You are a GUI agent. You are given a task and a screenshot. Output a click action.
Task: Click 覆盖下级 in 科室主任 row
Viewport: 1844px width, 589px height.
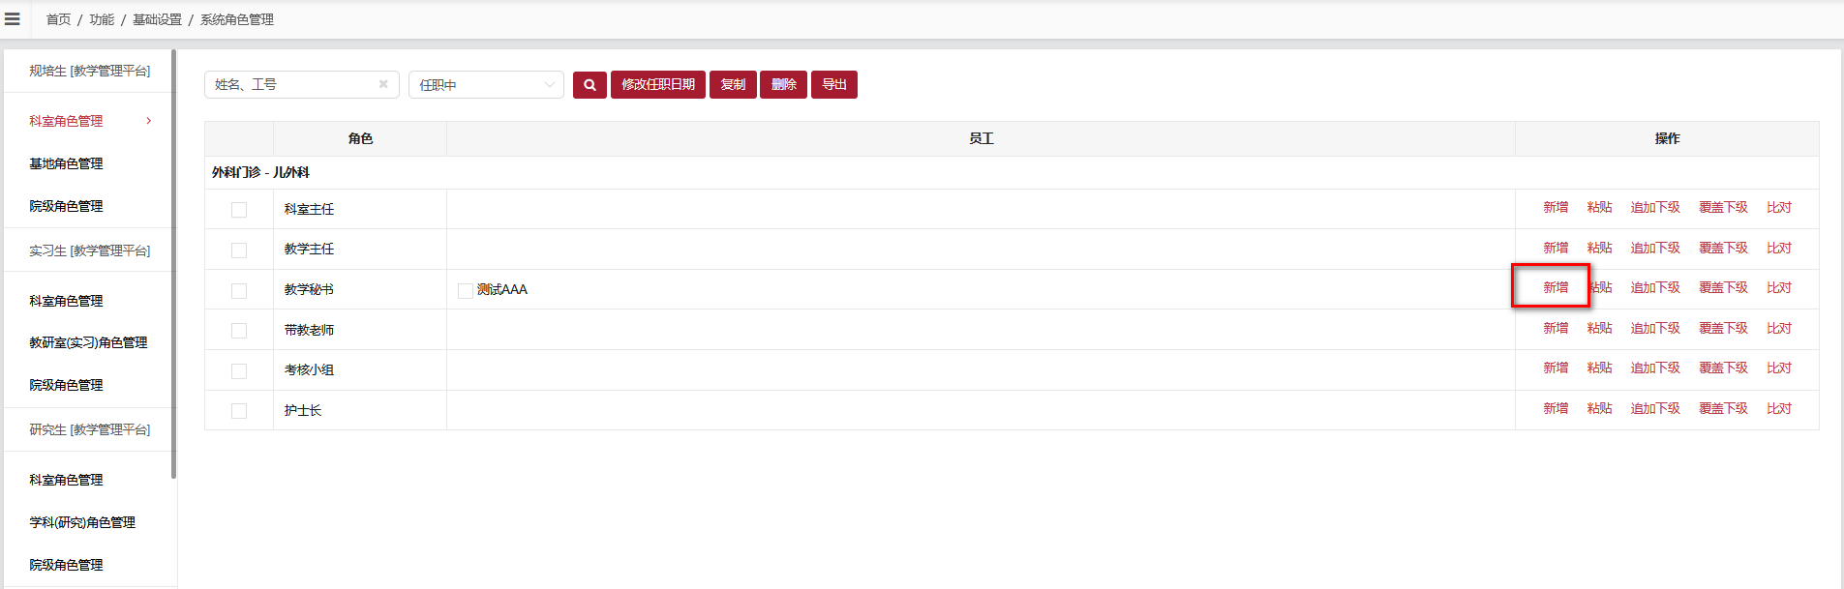click(1723, 207)
